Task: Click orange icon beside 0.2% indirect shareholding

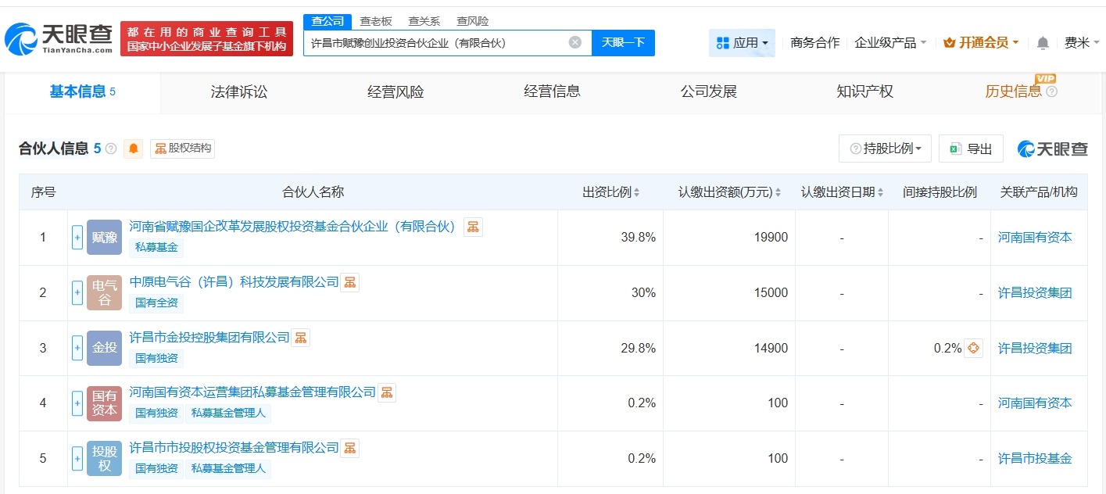Action: (972, 348)
